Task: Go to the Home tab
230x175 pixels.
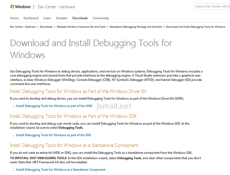Action: click(14, 18)
